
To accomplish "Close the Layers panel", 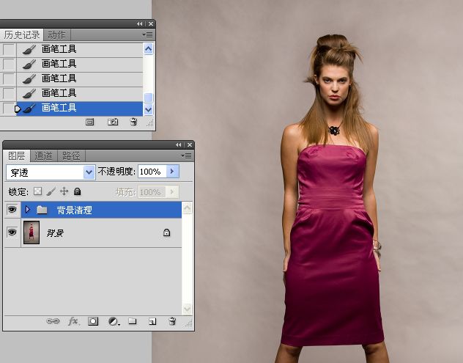I will pyautogui.click(x=190, y=145).
